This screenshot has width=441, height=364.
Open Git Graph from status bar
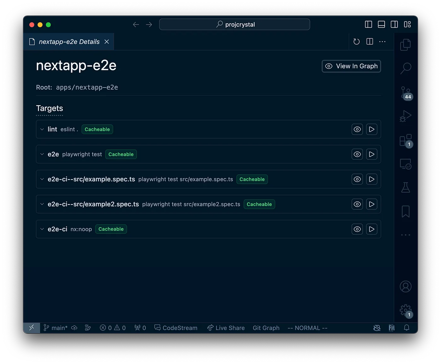266,328
